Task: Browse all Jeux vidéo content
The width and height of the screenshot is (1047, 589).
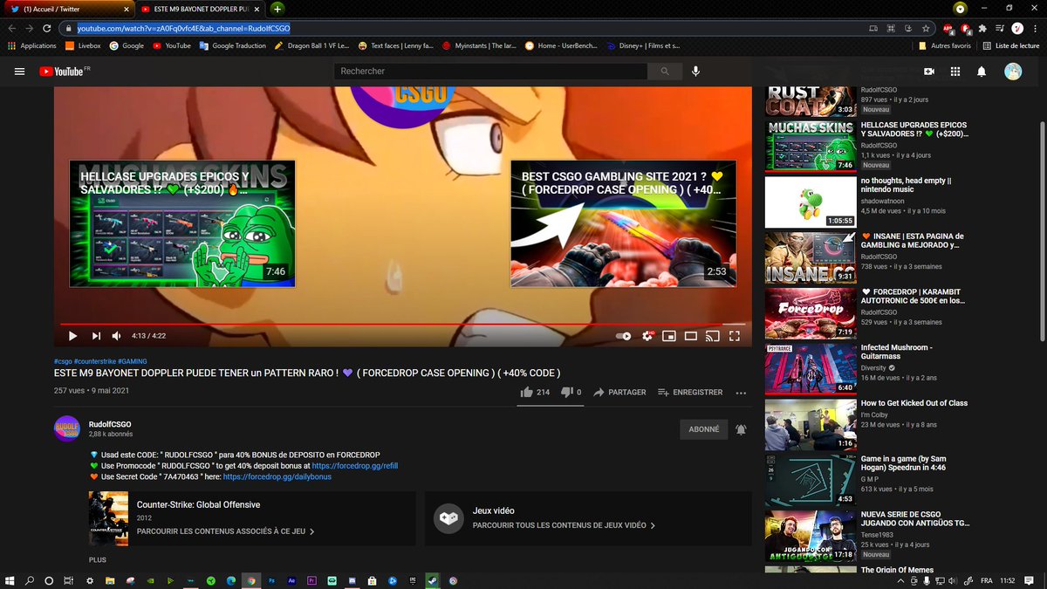Action: (564, 525)
